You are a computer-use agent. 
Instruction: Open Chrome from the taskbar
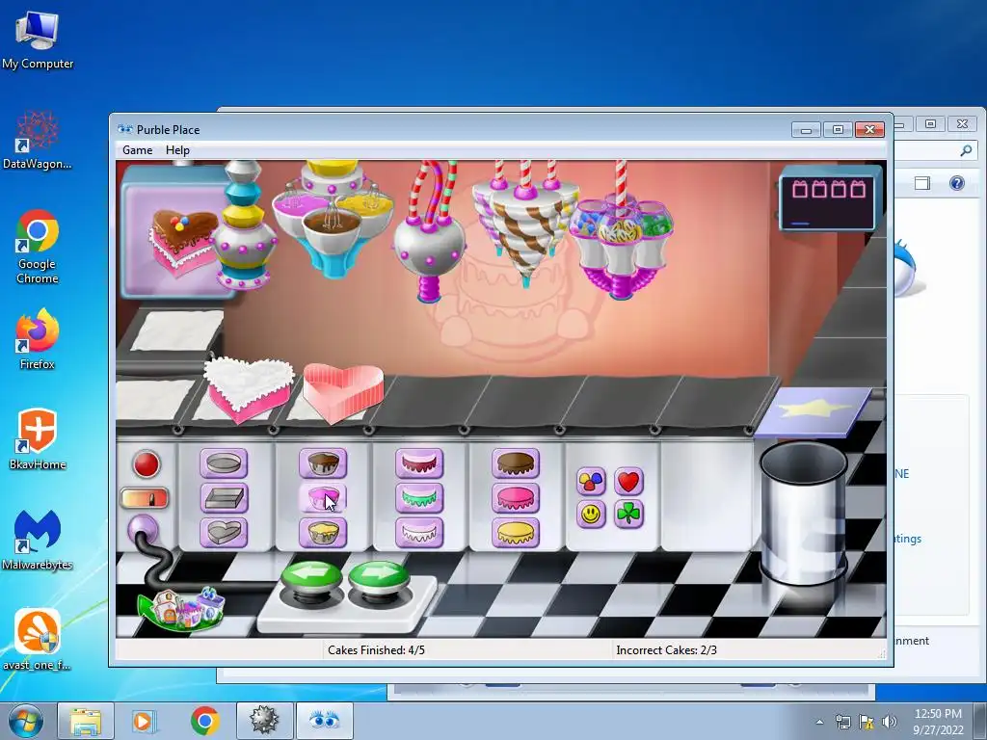pyautogui.click(x=204, y=721)
